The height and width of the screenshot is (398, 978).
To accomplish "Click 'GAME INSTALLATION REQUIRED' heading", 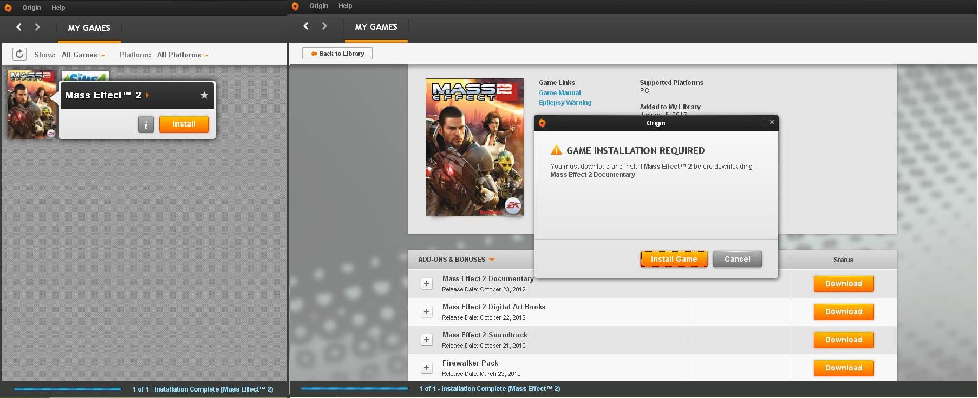I will point(635,151).
